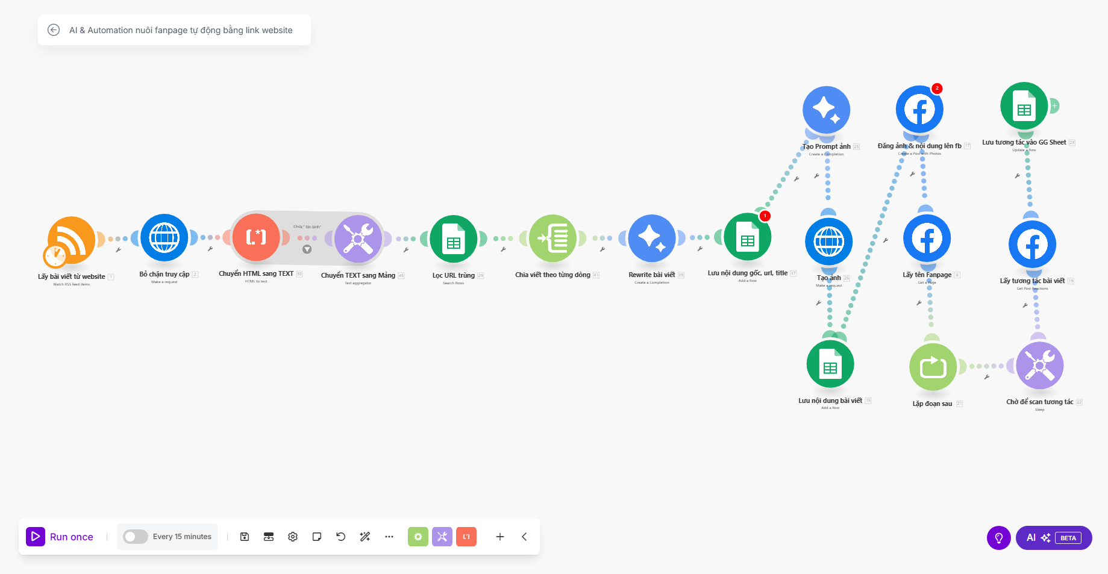
Task: Save the scenario with the floppy disk icon
Action: (x=245, y=537)
